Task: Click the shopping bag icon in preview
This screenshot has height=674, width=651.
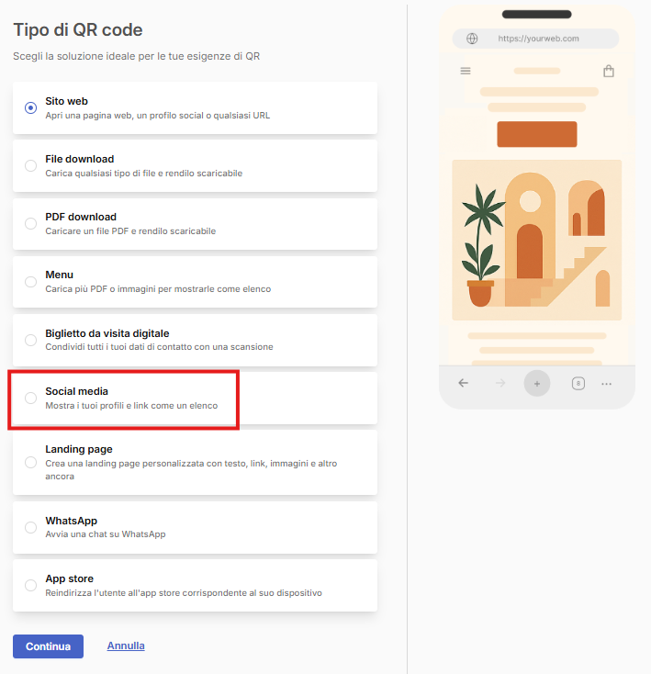Action: [609, 71]
